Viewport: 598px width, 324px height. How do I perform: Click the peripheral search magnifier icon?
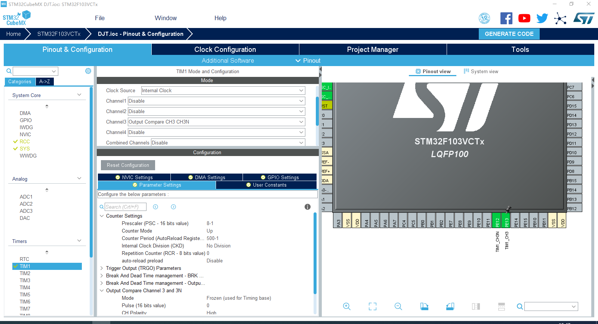click(9, 71)
